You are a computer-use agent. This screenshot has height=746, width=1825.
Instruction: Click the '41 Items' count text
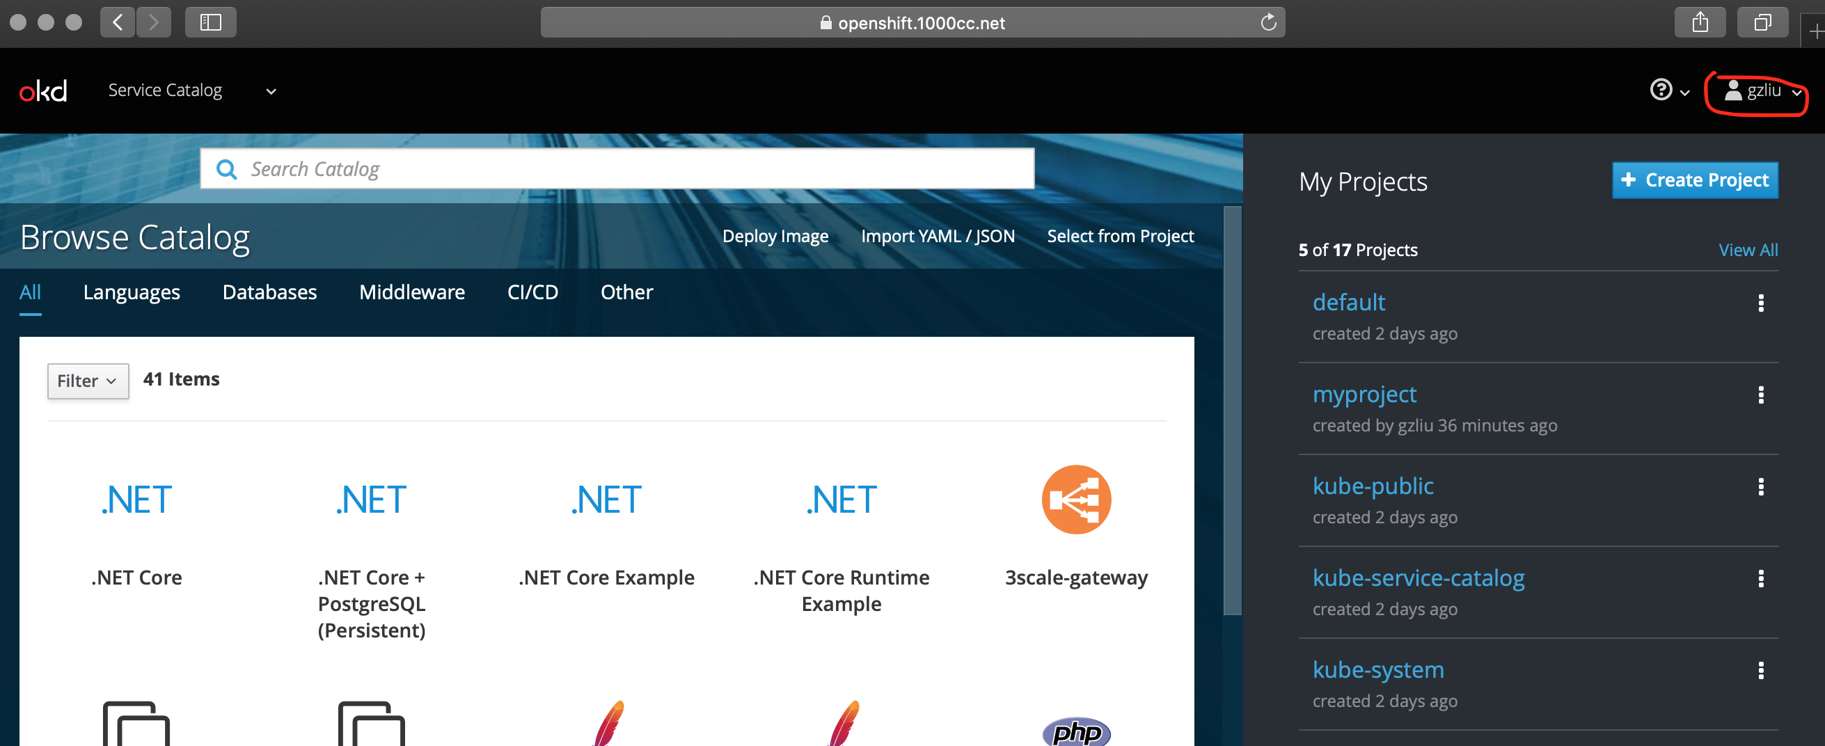click(182, 379)
